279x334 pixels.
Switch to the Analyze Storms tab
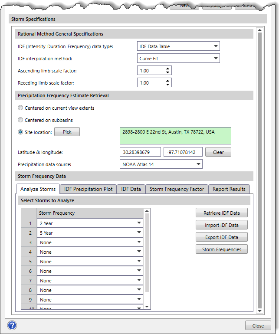(x=38, y=189)
